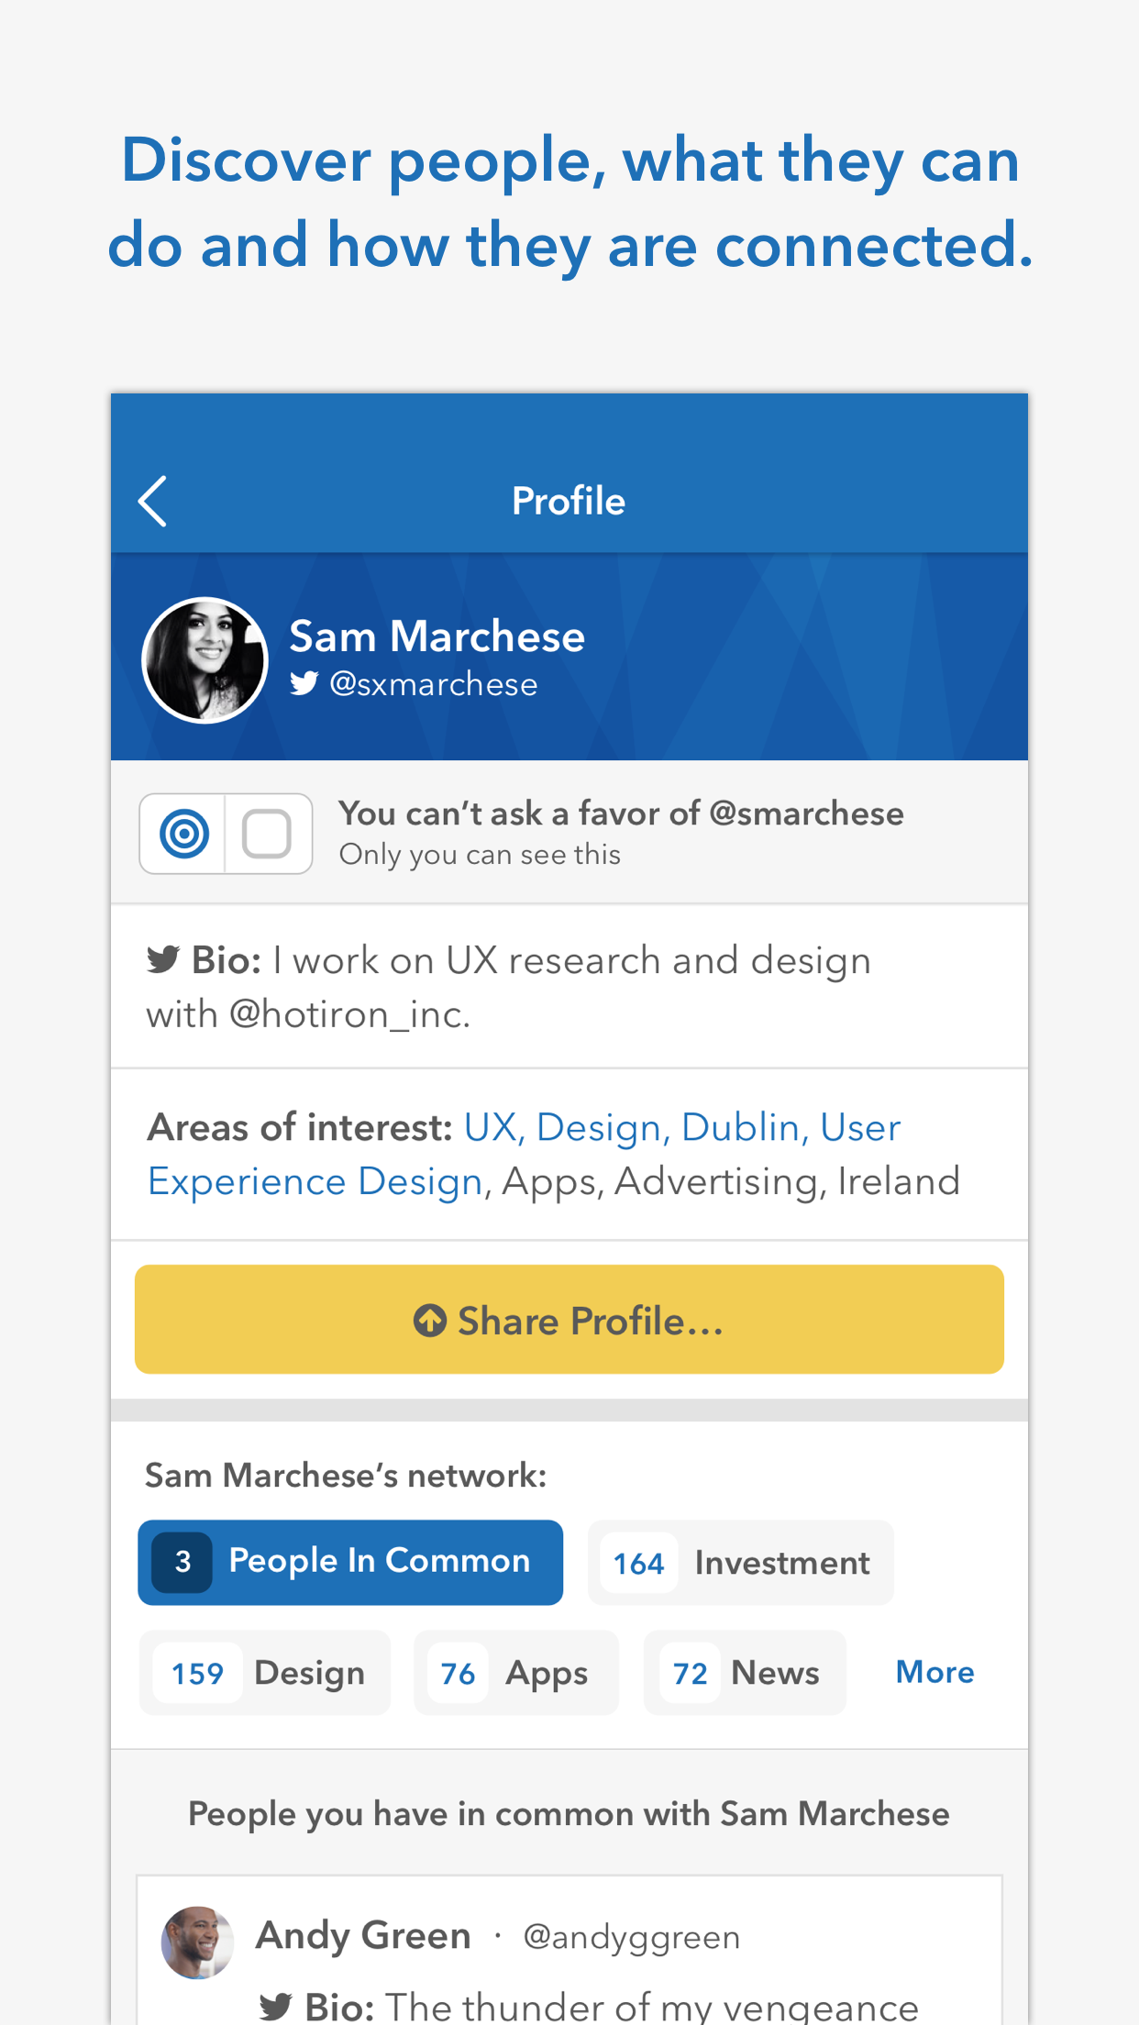Select the target favor toggle icon

pos(183,834)
